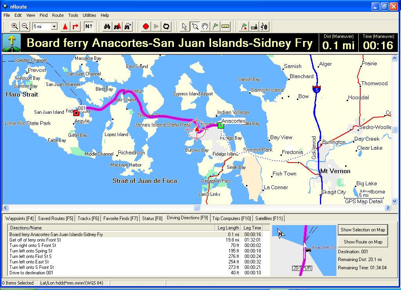Open the Edit menu

(x=18, y=15)
